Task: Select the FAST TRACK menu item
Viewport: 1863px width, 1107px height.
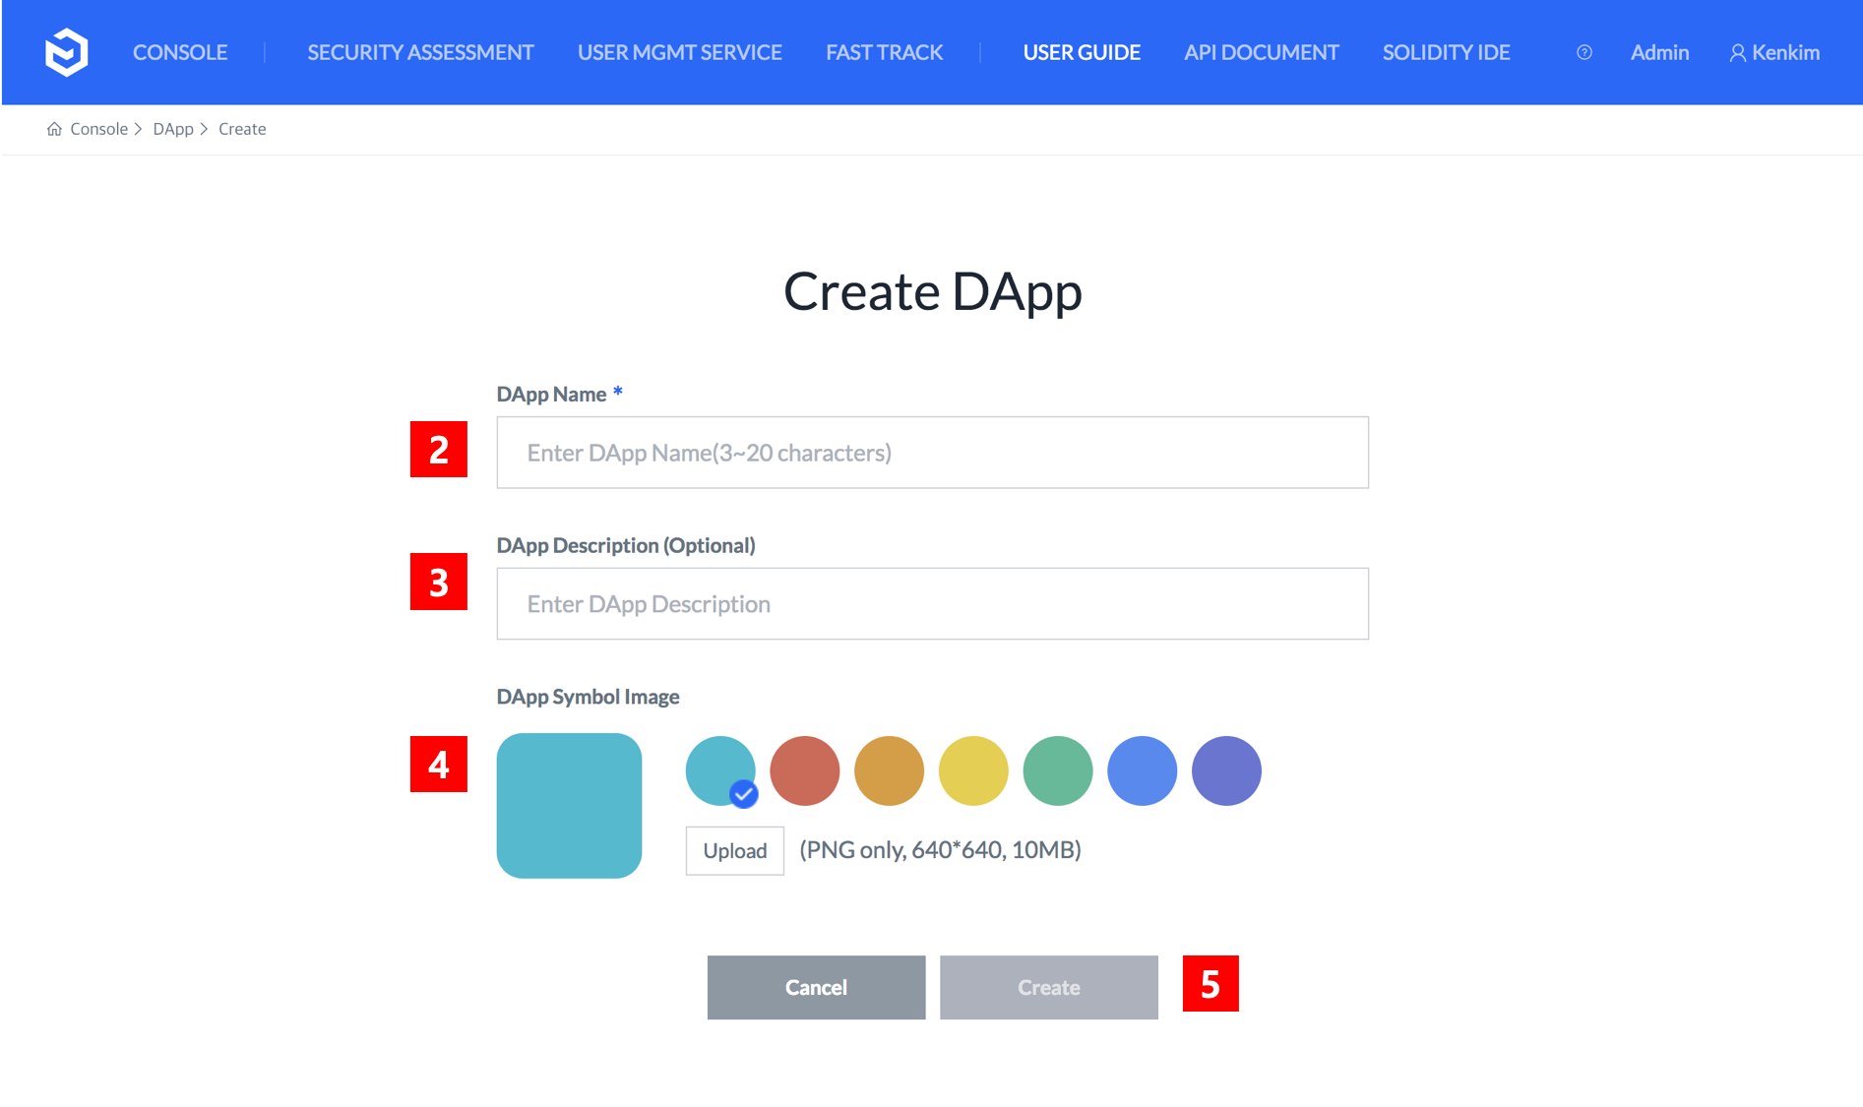Action: pyautogui.click(x=884, y=52)
